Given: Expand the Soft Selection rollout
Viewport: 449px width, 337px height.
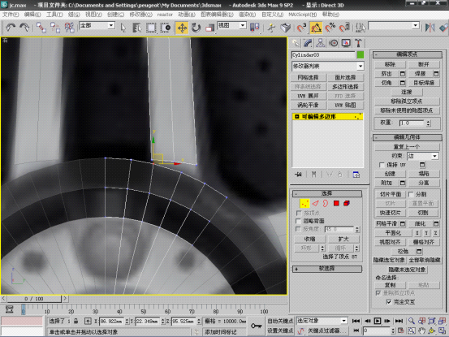Looking at the screenshot, I should [326, 269].
